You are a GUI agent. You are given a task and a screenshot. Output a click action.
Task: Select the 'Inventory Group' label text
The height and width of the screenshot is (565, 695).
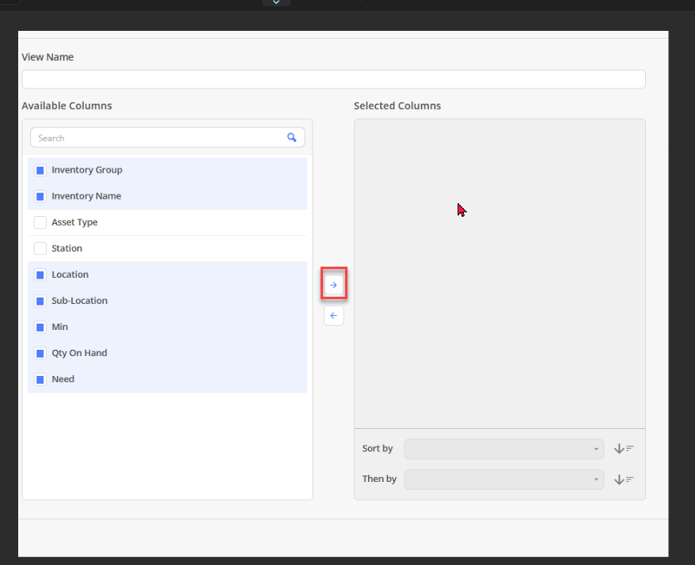[x=87, y=169]
